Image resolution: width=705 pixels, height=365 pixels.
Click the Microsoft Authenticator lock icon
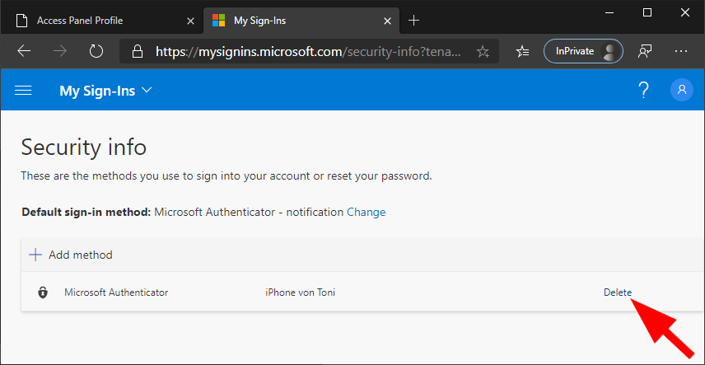43,292
